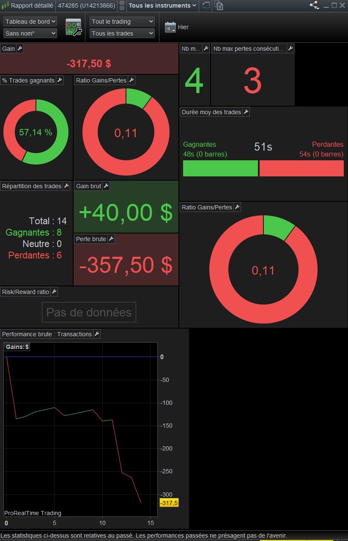Open the dashboard configuration wrench icon

click(73, 27)
